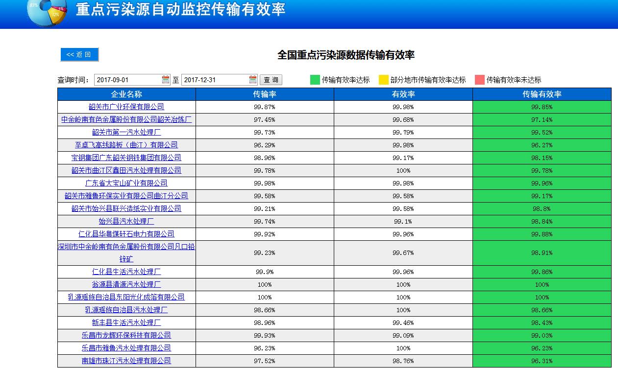618x368 pixels.
Task: Click the 99.68% 有效率 cell of 韶关冶炼厂 row
Action: tap(403, 119)
